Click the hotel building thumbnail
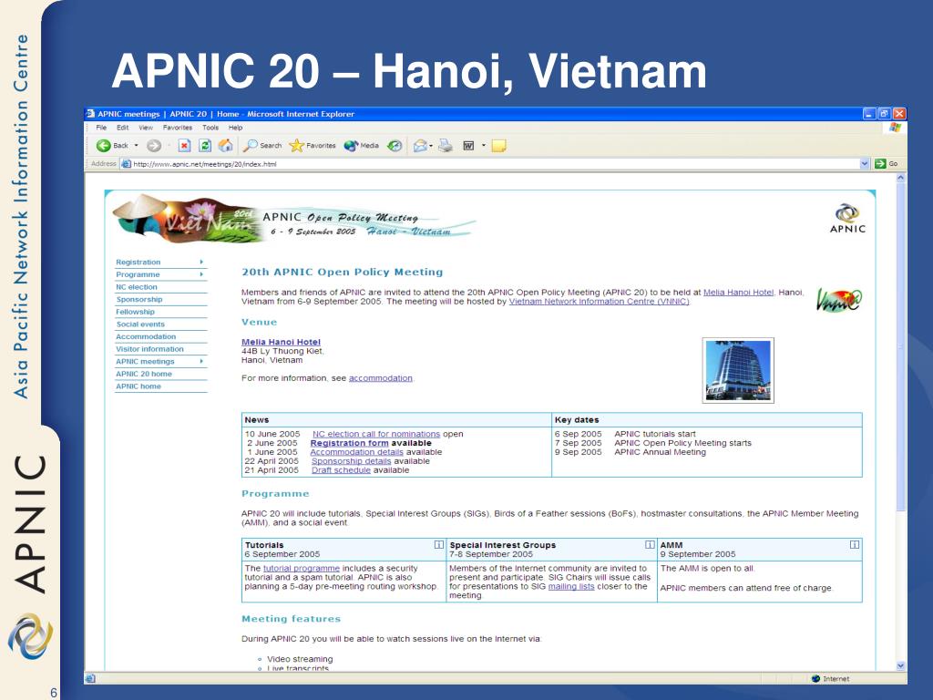 click(x=738, y=370)
